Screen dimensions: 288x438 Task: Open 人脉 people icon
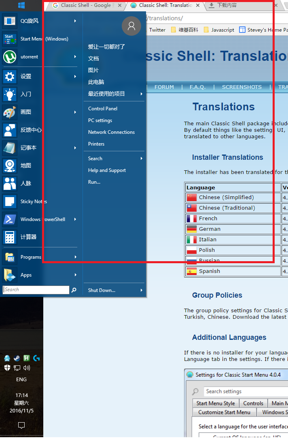[10, 184]
